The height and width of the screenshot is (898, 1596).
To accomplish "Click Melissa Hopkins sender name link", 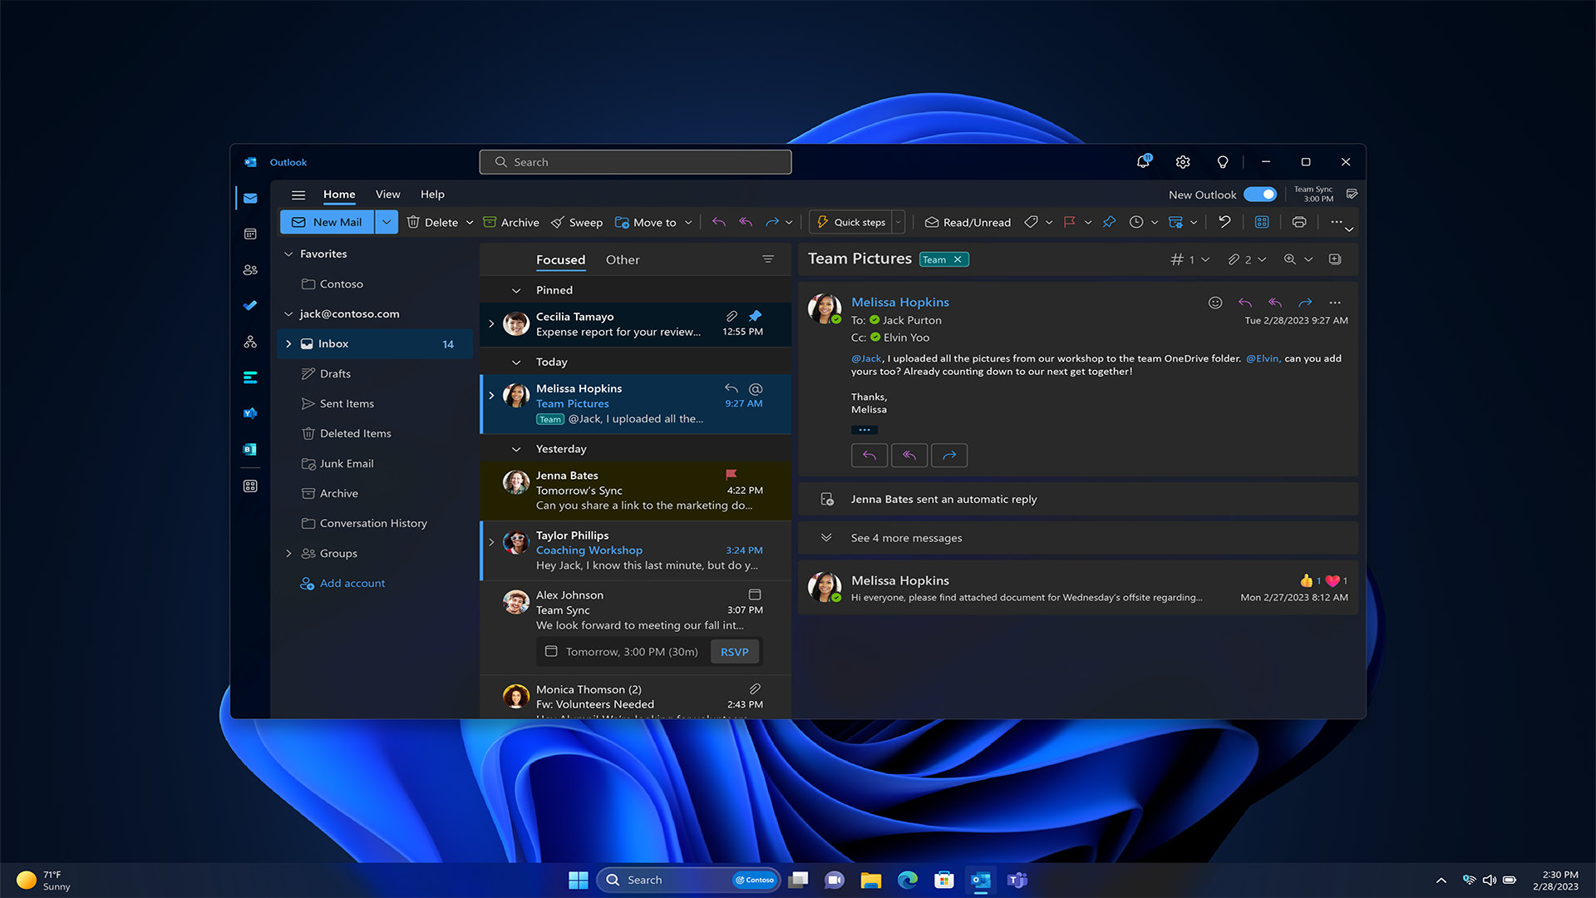I will 899,303.
